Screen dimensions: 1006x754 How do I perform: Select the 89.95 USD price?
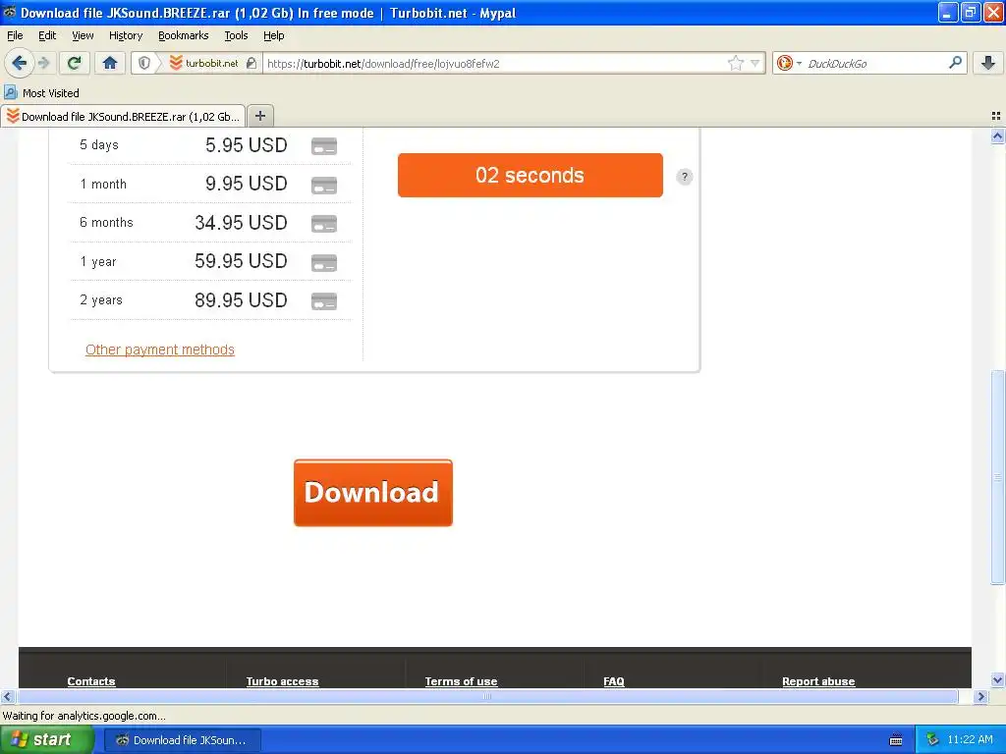[x=242, y=300]
